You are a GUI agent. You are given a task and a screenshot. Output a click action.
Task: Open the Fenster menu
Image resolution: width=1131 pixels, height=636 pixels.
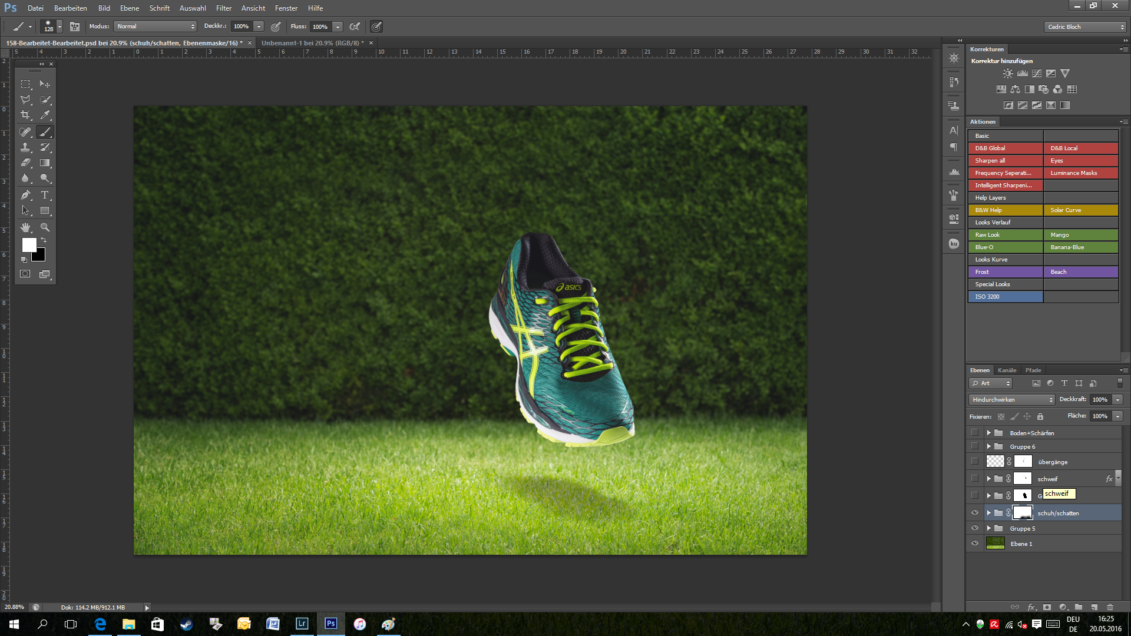(286, 8)
